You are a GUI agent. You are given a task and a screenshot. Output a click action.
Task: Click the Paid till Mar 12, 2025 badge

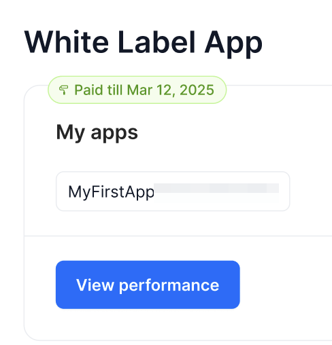tap(137, 90)
